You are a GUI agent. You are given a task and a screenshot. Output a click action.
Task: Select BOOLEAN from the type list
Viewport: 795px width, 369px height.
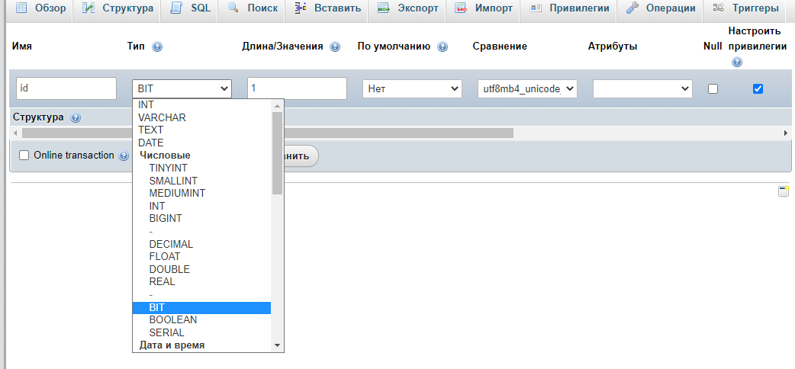(172, 320)
